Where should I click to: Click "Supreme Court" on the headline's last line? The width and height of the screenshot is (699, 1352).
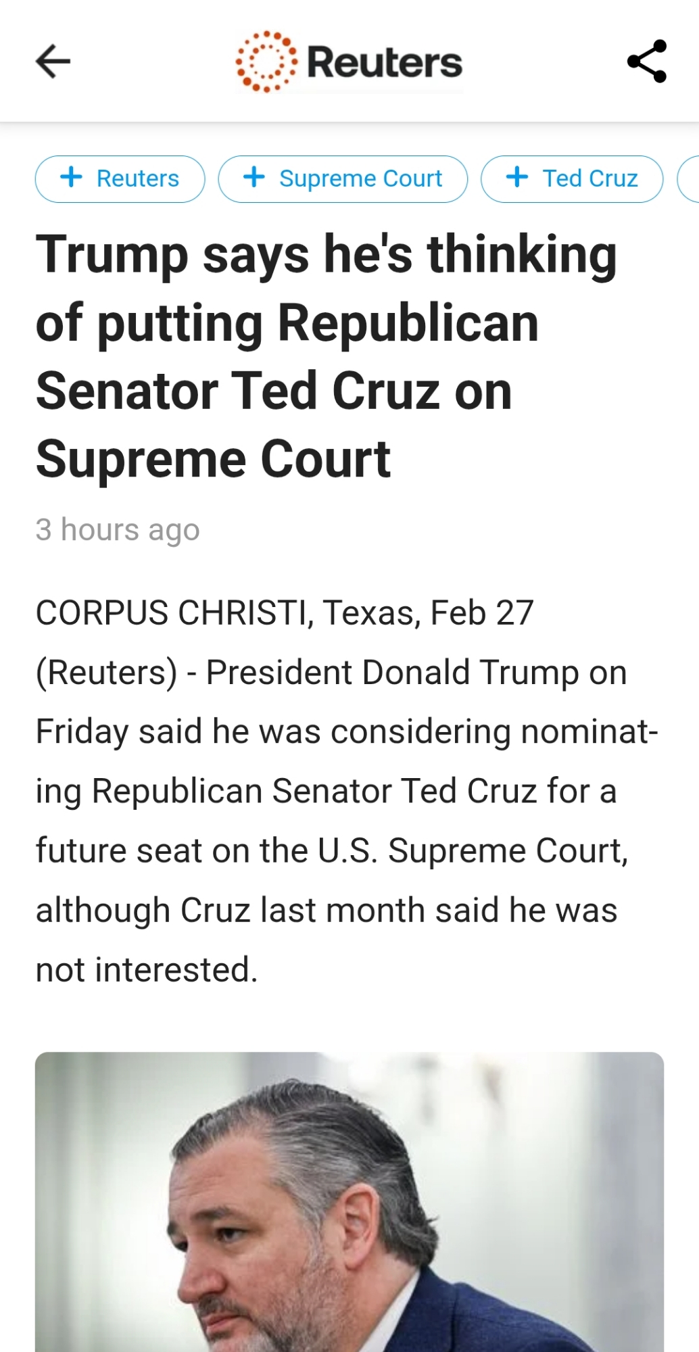tap(213, 460)
